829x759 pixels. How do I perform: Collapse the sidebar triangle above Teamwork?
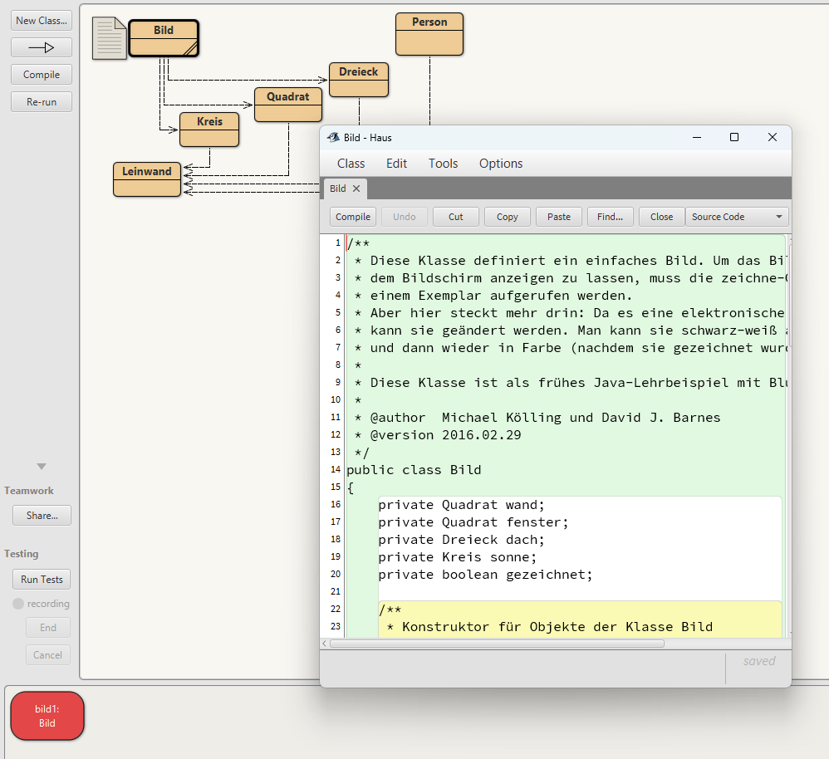(42, 466)
